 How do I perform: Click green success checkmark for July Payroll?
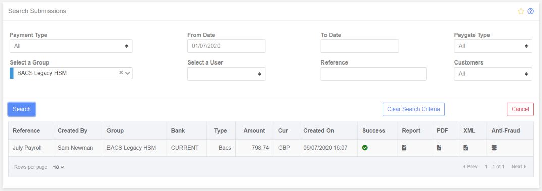[365, 148]
